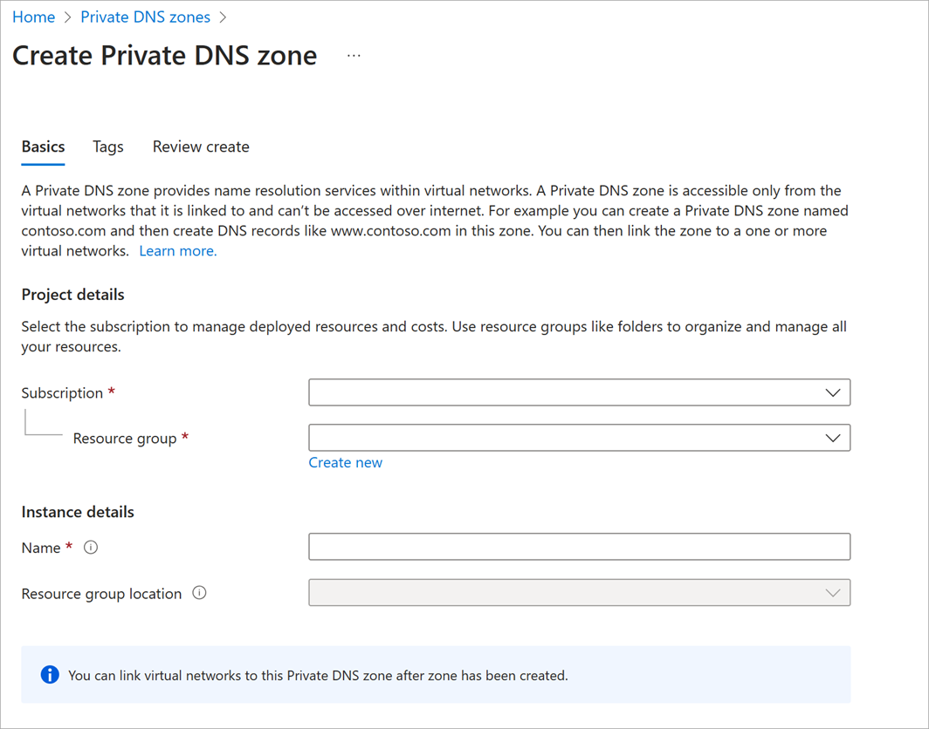Open the ellipsis more options menu
929x729 pixels.
pyautogui.click(x=354, y=56)
